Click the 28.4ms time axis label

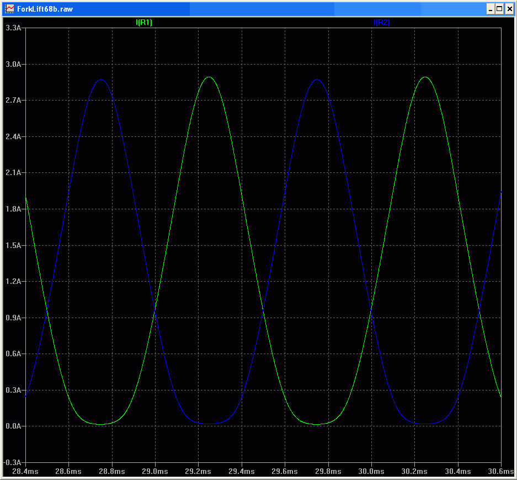click(x=25, y=471)
